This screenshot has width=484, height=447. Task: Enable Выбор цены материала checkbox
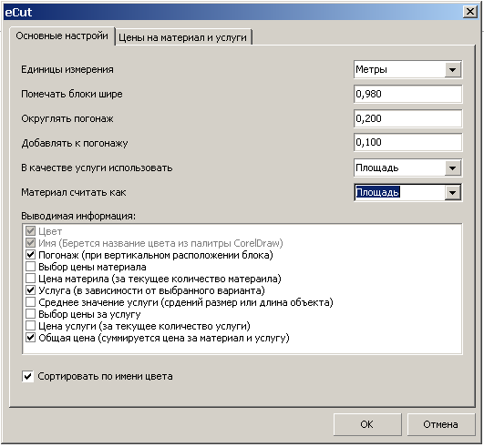[x=31, y=267]
